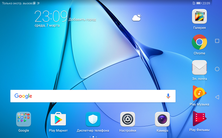Tap the battery icon in status bar

(x=199, y=3)
